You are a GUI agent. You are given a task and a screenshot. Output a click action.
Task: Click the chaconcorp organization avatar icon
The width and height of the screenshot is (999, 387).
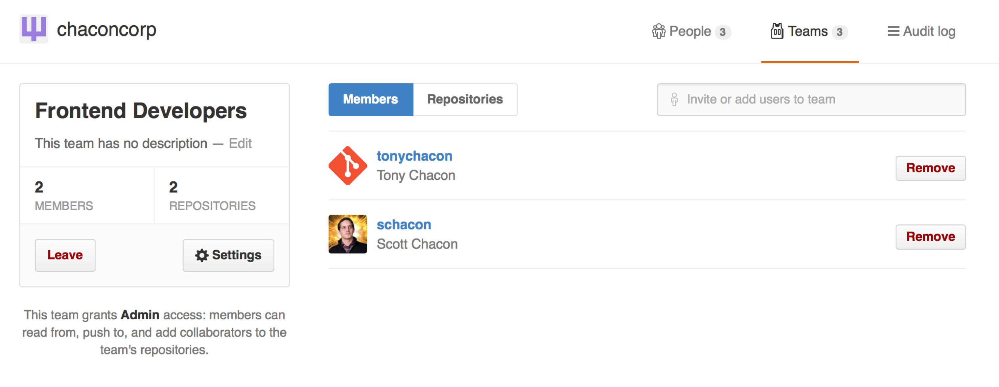pyautogui.click(x=34, y=29)
